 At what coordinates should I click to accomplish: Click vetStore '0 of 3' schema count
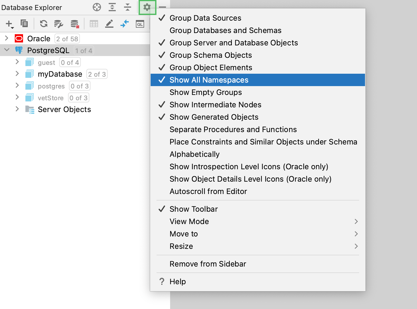click(79, 98)
